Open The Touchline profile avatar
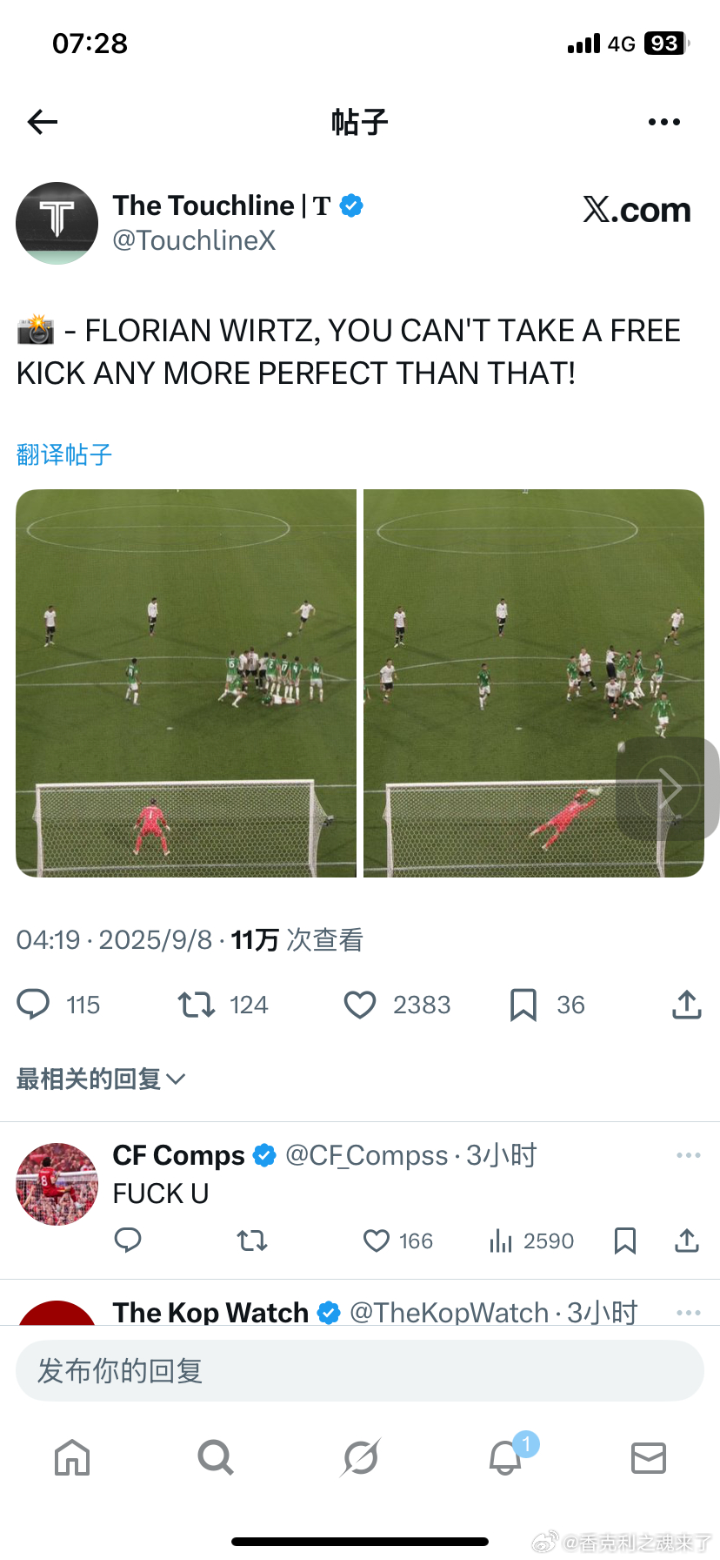720x1560 pixels. coord(57,223)
